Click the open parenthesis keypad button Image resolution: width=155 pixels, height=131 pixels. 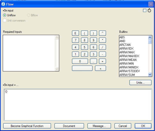84,33
